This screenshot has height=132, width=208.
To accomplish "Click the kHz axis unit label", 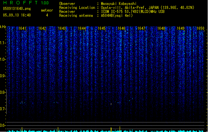I will pos(3,27).
